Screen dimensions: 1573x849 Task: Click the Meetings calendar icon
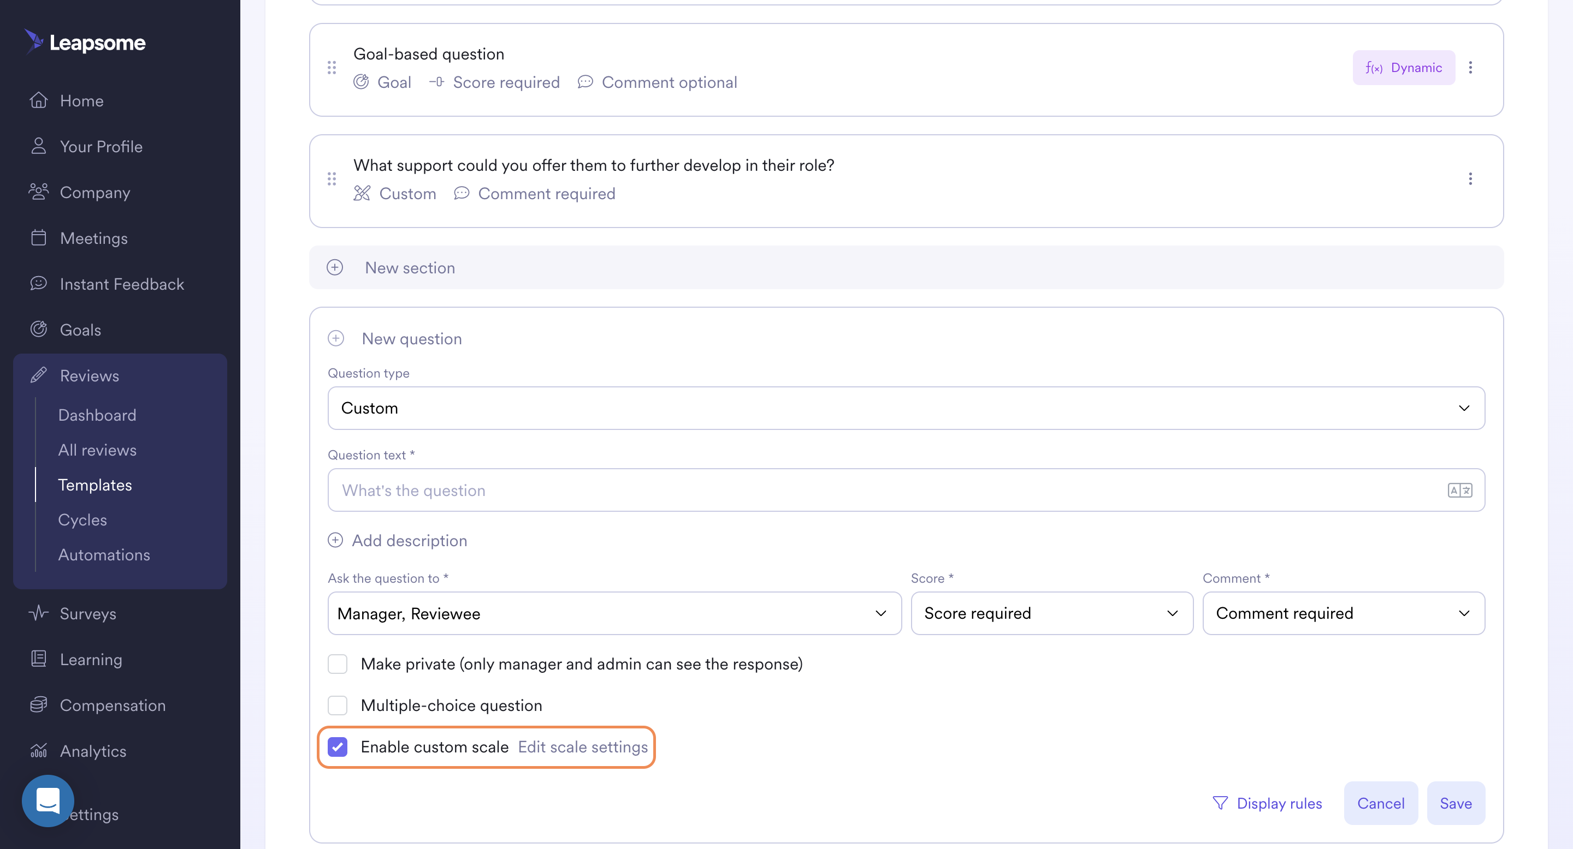pos(38,237)
